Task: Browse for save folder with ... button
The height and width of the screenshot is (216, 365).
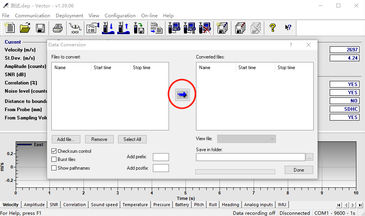Action: [310, 157]
